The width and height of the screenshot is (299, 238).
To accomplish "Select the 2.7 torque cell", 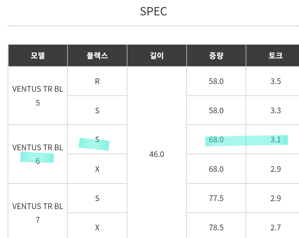I will click(275, 227).
